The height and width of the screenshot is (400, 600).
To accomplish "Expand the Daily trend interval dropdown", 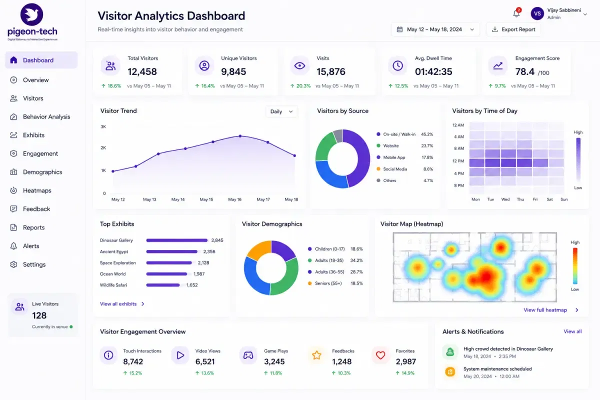I will point(281,111).
